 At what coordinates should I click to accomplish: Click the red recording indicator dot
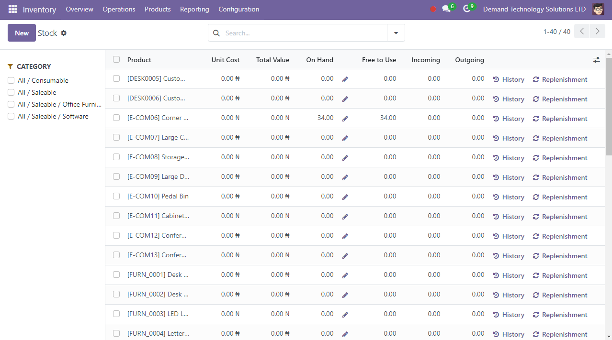[x=433, y=9]
